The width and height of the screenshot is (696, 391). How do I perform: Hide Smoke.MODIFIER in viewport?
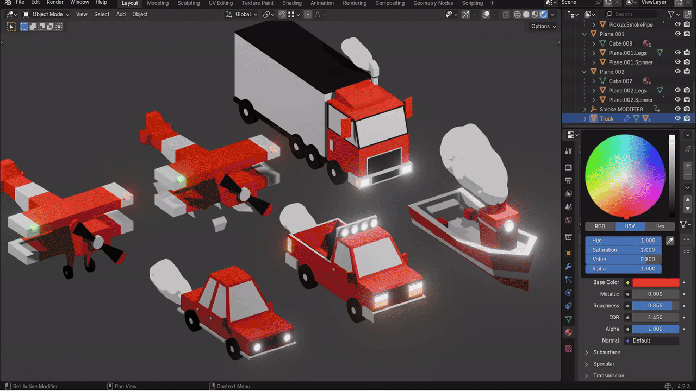(x=678, y=109)
